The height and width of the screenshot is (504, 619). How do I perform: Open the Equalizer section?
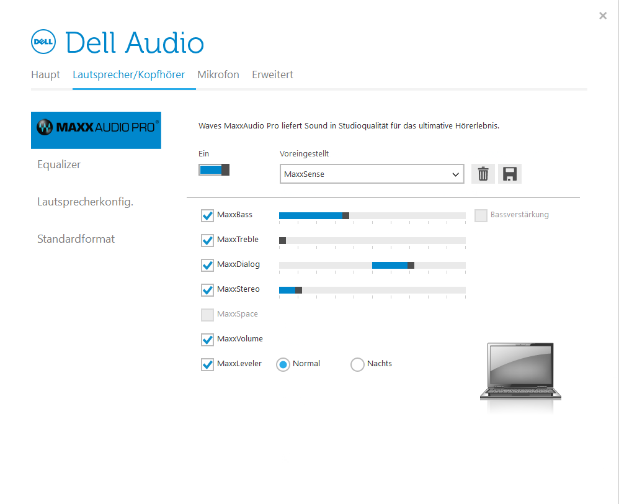(x=59, y=164)
